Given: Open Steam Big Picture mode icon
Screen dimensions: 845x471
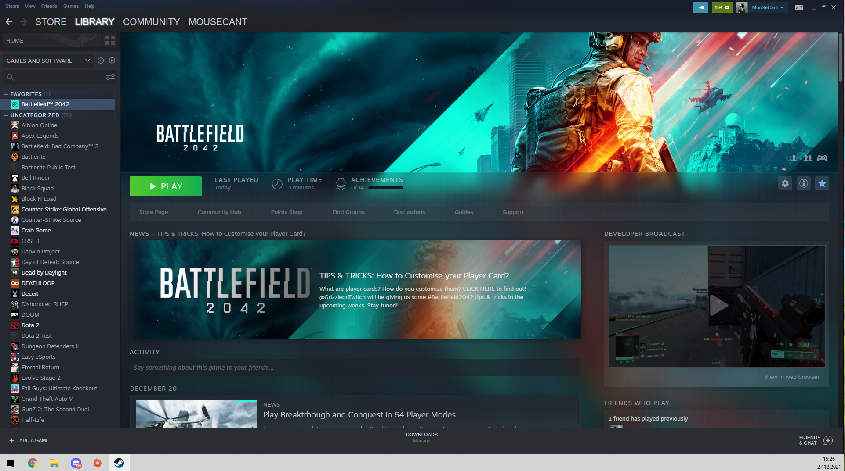Looking at the screenshot, I should [798, 7].
